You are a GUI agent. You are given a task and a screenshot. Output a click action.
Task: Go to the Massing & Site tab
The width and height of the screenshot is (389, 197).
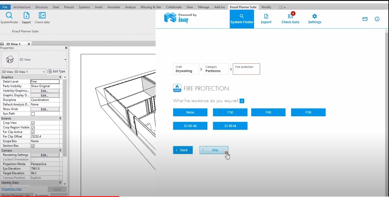click(x=151, y=7)
